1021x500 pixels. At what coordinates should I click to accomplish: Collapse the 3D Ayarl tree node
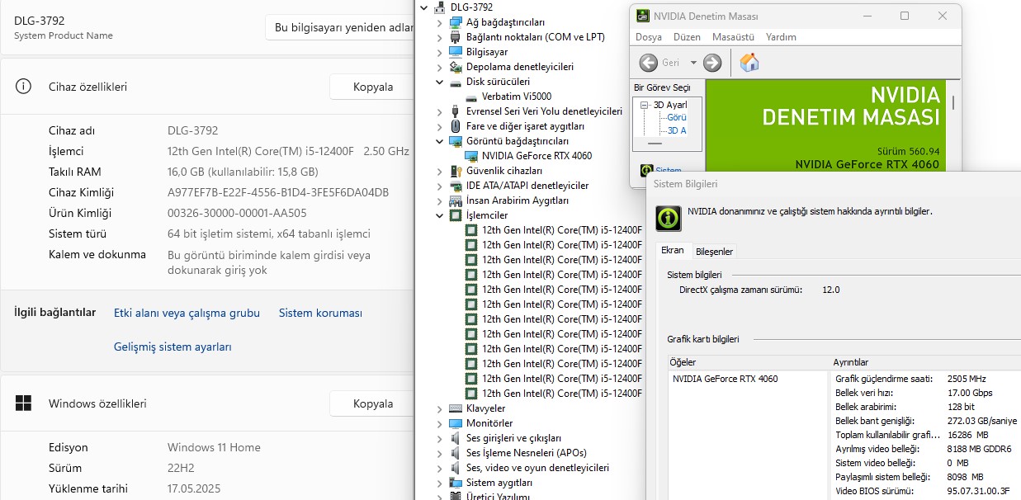coord(645,105)
